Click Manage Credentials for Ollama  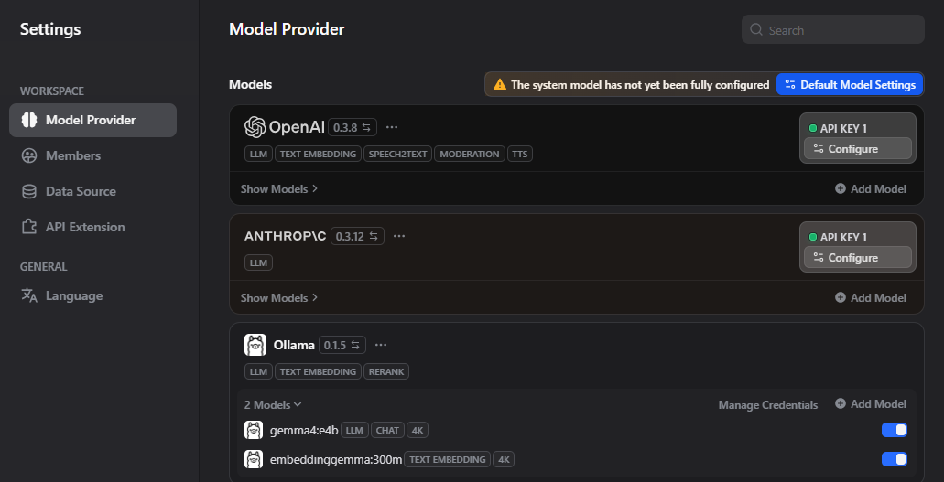767,405
